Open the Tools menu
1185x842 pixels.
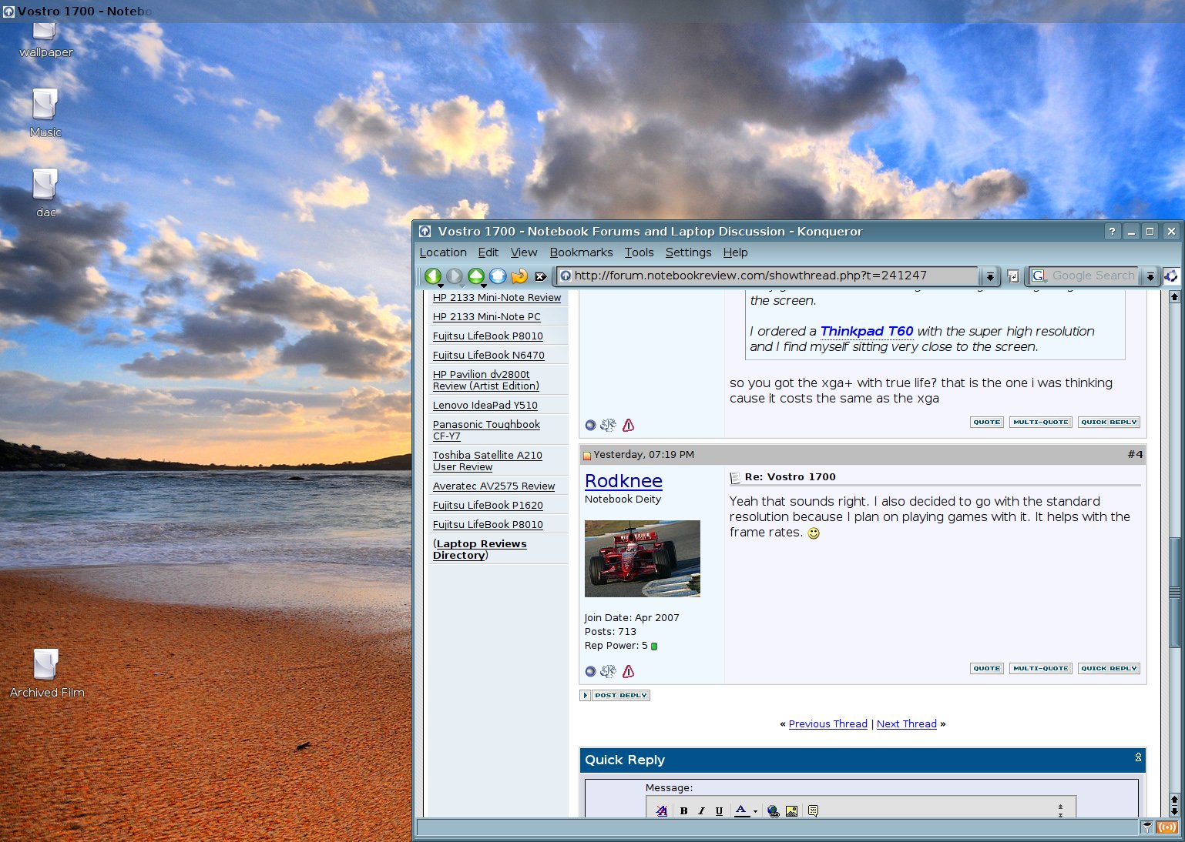639,252
